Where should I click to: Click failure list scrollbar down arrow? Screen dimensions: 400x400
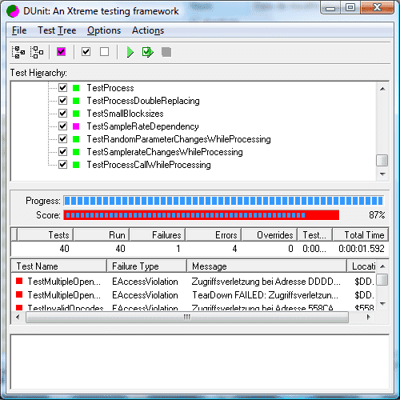click(x=382, y=303)
